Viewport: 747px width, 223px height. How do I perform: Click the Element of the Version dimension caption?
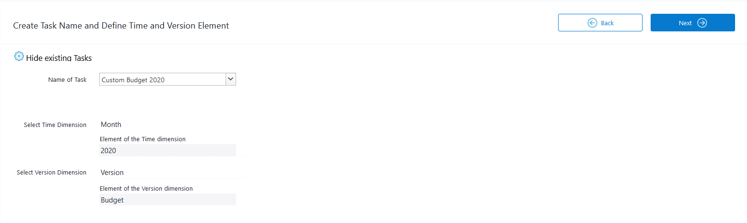[146, 189]
